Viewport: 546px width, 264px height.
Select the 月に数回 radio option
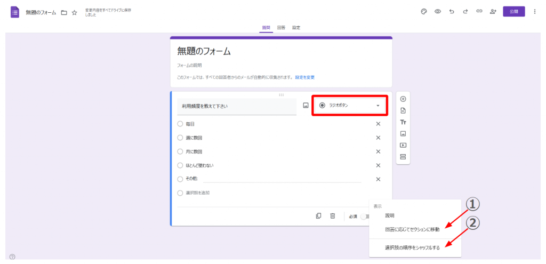coord(180,151)
